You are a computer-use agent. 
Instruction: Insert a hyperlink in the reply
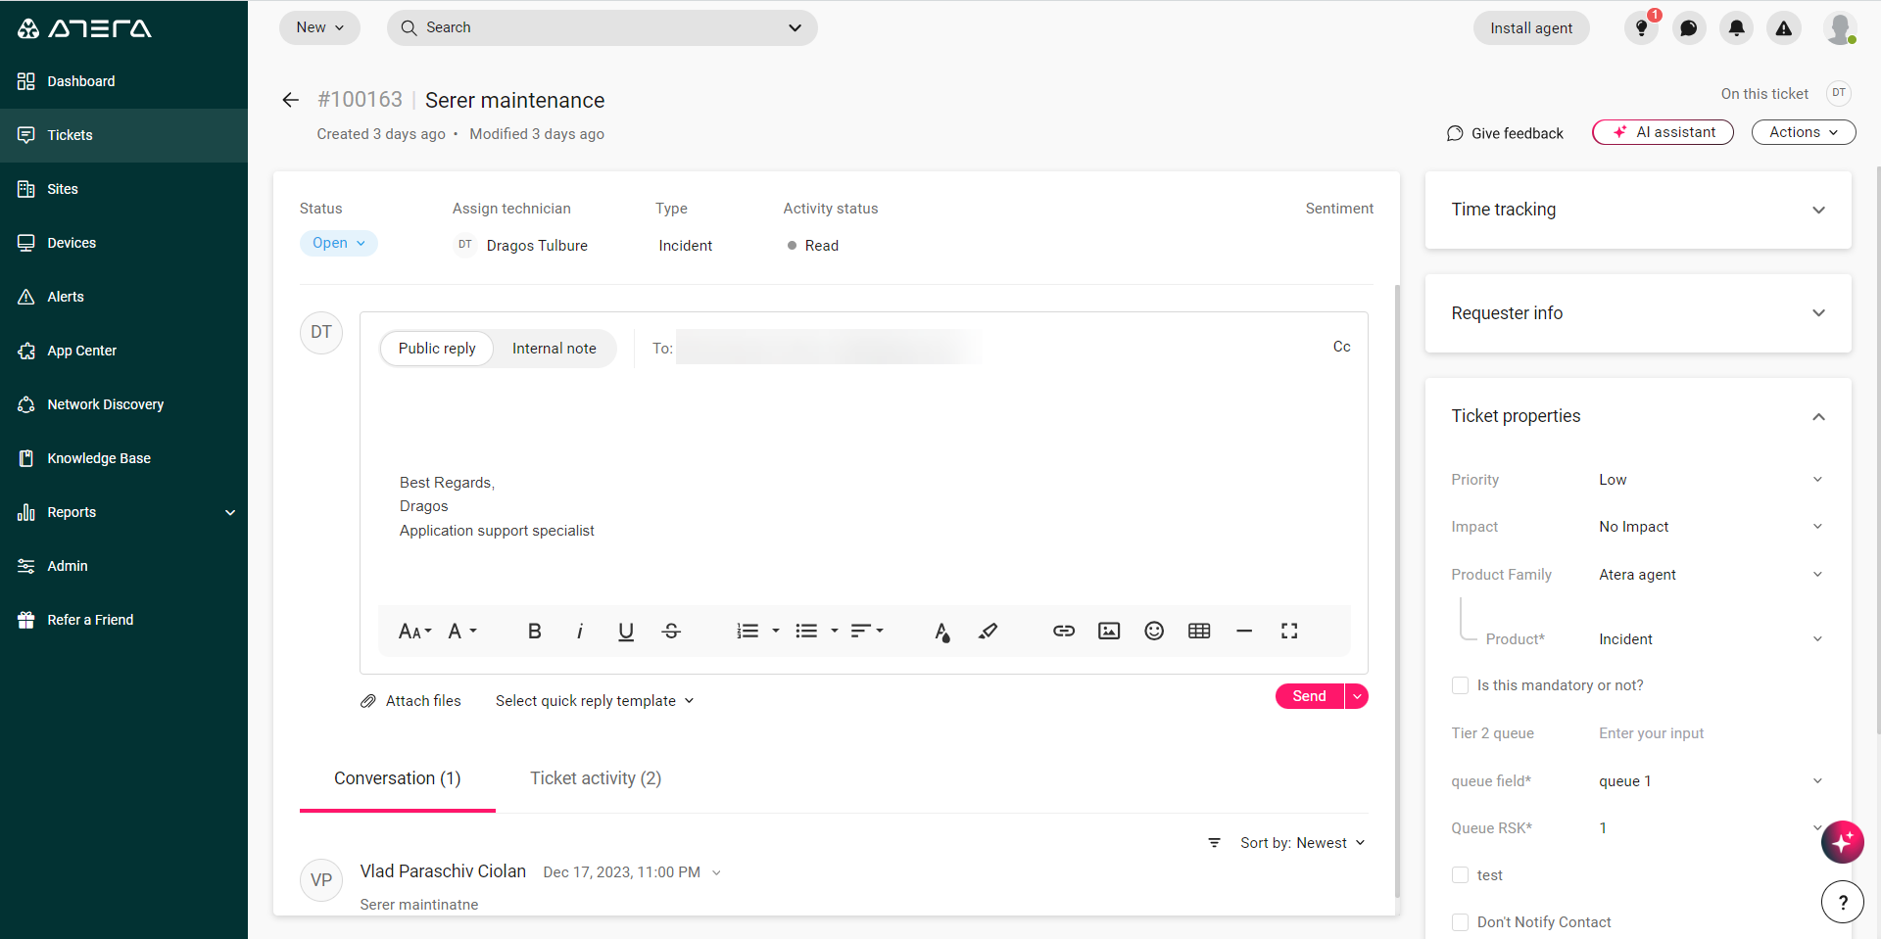click(x=1063, y=632)
